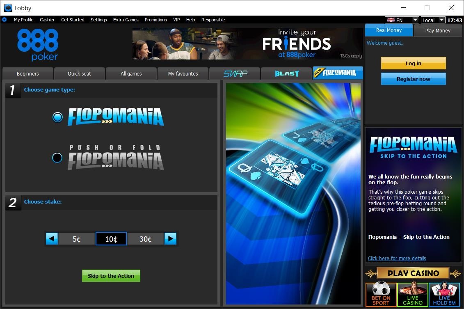Viewport: 464px width, 309px height.
Task: Click the Welcome guest text
Action: (x=385, y=43)
